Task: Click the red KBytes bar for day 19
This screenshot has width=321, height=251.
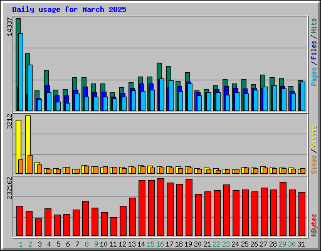Action: 189,208
